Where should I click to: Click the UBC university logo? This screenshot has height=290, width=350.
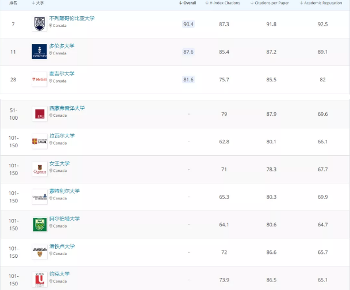point(40,24)
